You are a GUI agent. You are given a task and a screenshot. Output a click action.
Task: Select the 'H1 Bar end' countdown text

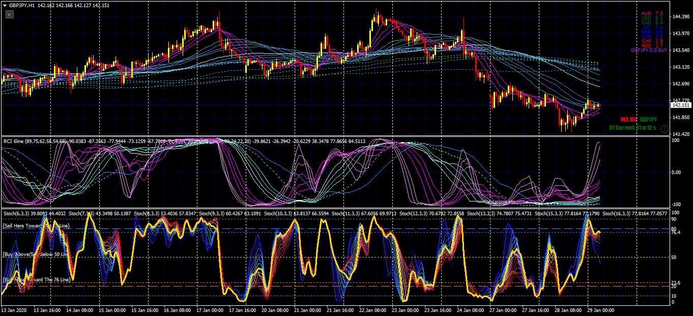pos(633,128)
